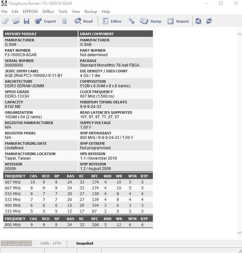Open the Tools menu
The width and height of the screenshot is (242, 253).
point(63,12)
